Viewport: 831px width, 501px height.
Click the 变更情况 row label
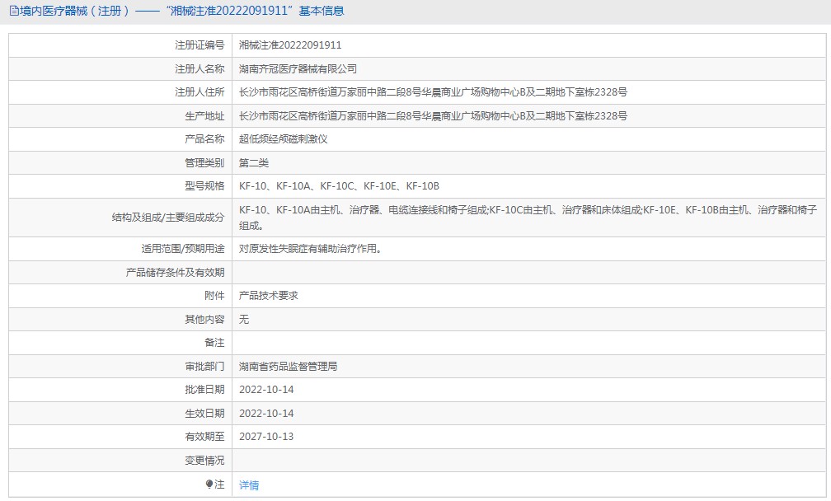(204, 461)
